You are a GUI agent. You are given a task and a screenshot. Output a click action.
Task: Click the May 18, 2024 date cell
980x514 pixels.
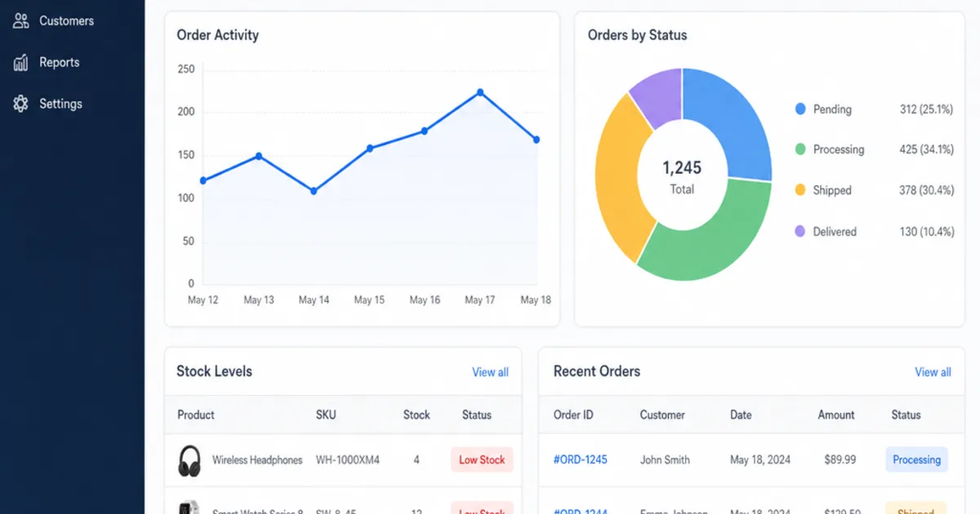(760, 459)
